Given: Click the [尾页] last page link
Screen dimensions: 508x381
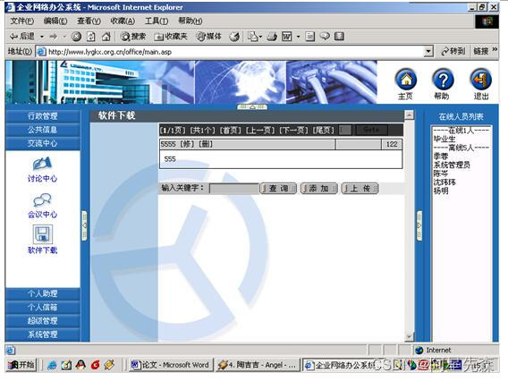Looking at the screenshot, I should tap(323, 131).
